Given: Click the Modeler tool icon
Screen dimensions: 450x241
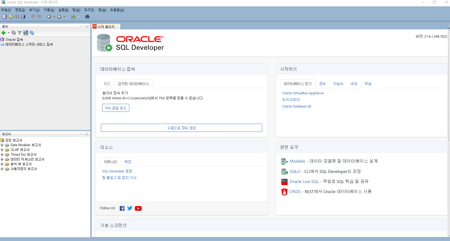Looking at the screenshot, I should [284, 161].
